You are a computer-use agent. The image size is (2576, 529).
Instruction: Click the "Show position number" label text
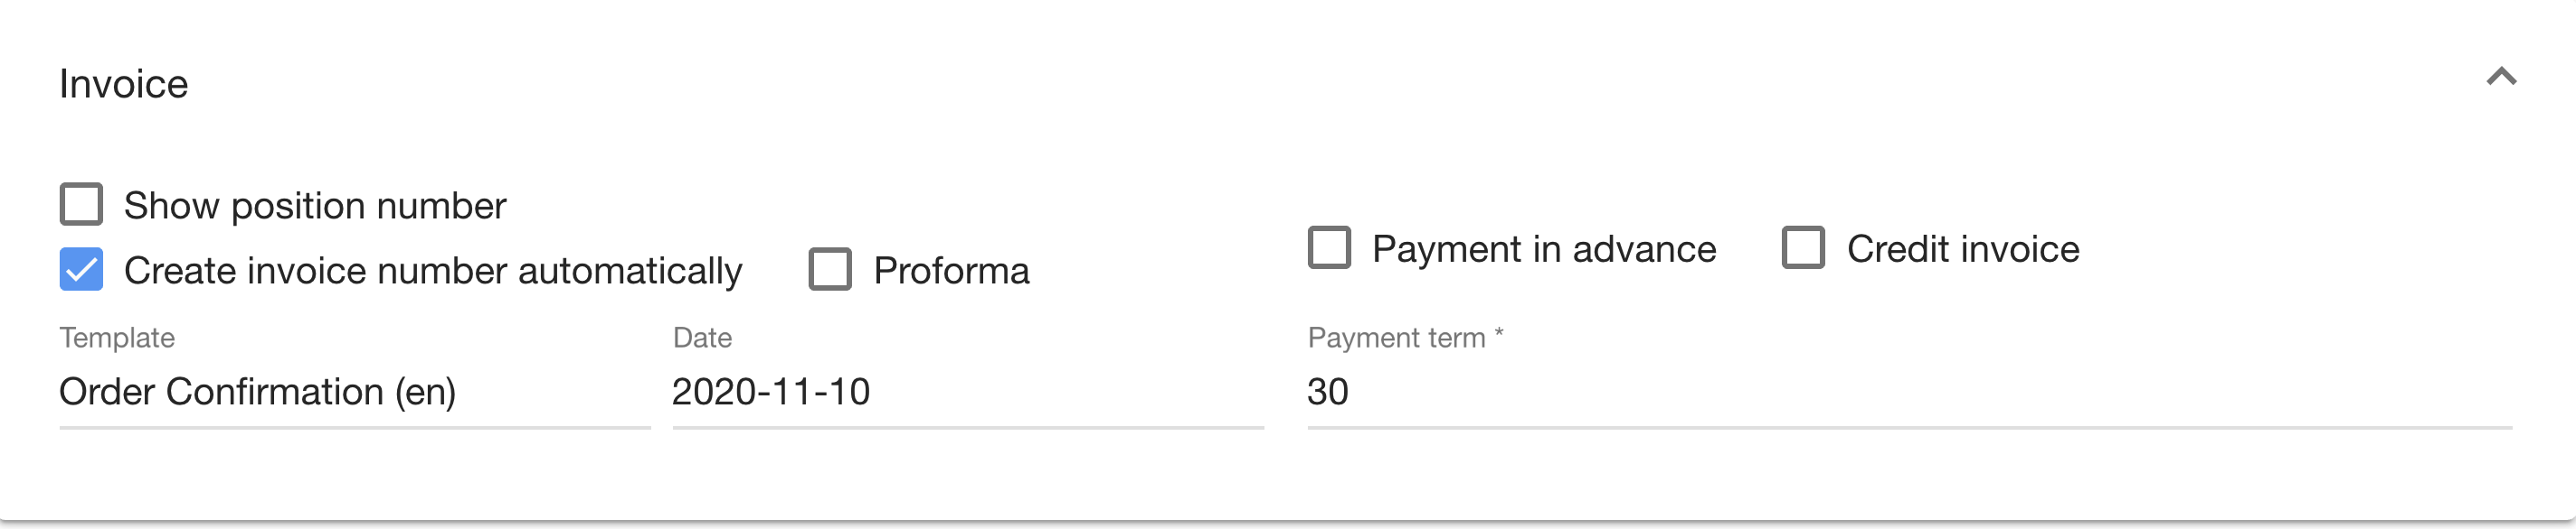[315, 206]
